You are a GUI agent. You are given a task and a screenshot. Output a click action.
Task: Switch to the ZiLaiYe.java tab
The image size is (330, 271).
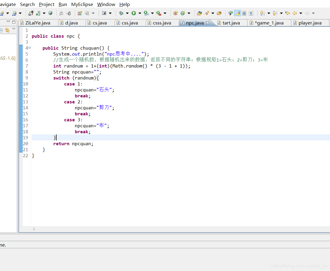coord(38,23)
